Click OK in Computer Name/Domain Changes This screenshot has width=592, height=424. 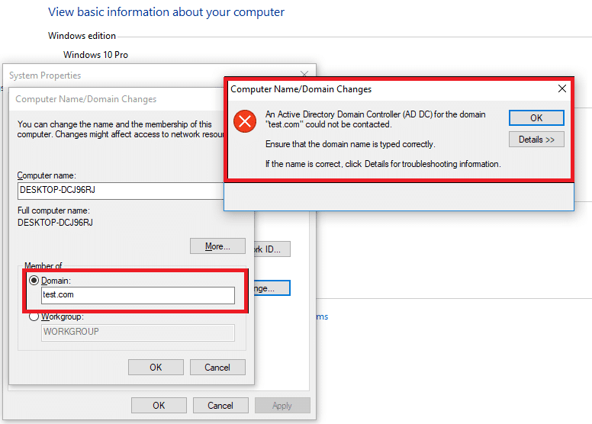tap(156, 367)
